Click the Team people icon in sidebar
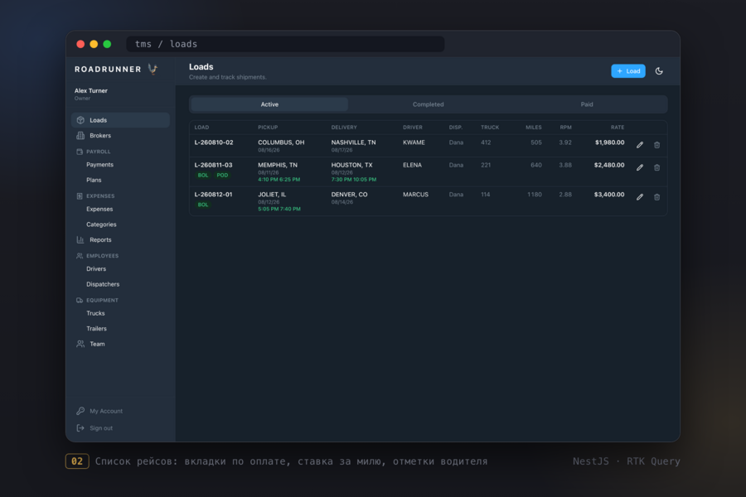746x497 pixels. coord(80,344)
